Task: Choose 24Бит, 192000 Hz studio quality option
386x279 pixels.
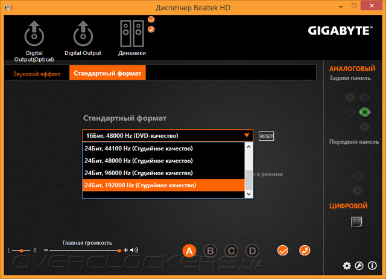Action: 163,185
